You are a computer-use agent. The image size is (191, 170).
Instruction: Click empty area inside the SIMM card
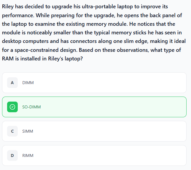[110, 131]
